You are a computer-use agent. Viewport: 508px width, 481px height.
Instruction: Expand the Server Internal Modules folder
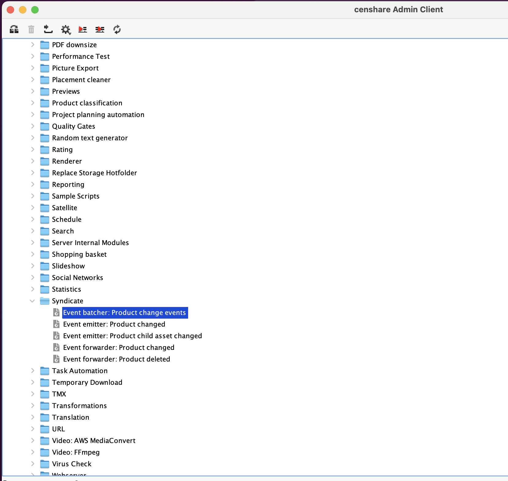point(32,243)
